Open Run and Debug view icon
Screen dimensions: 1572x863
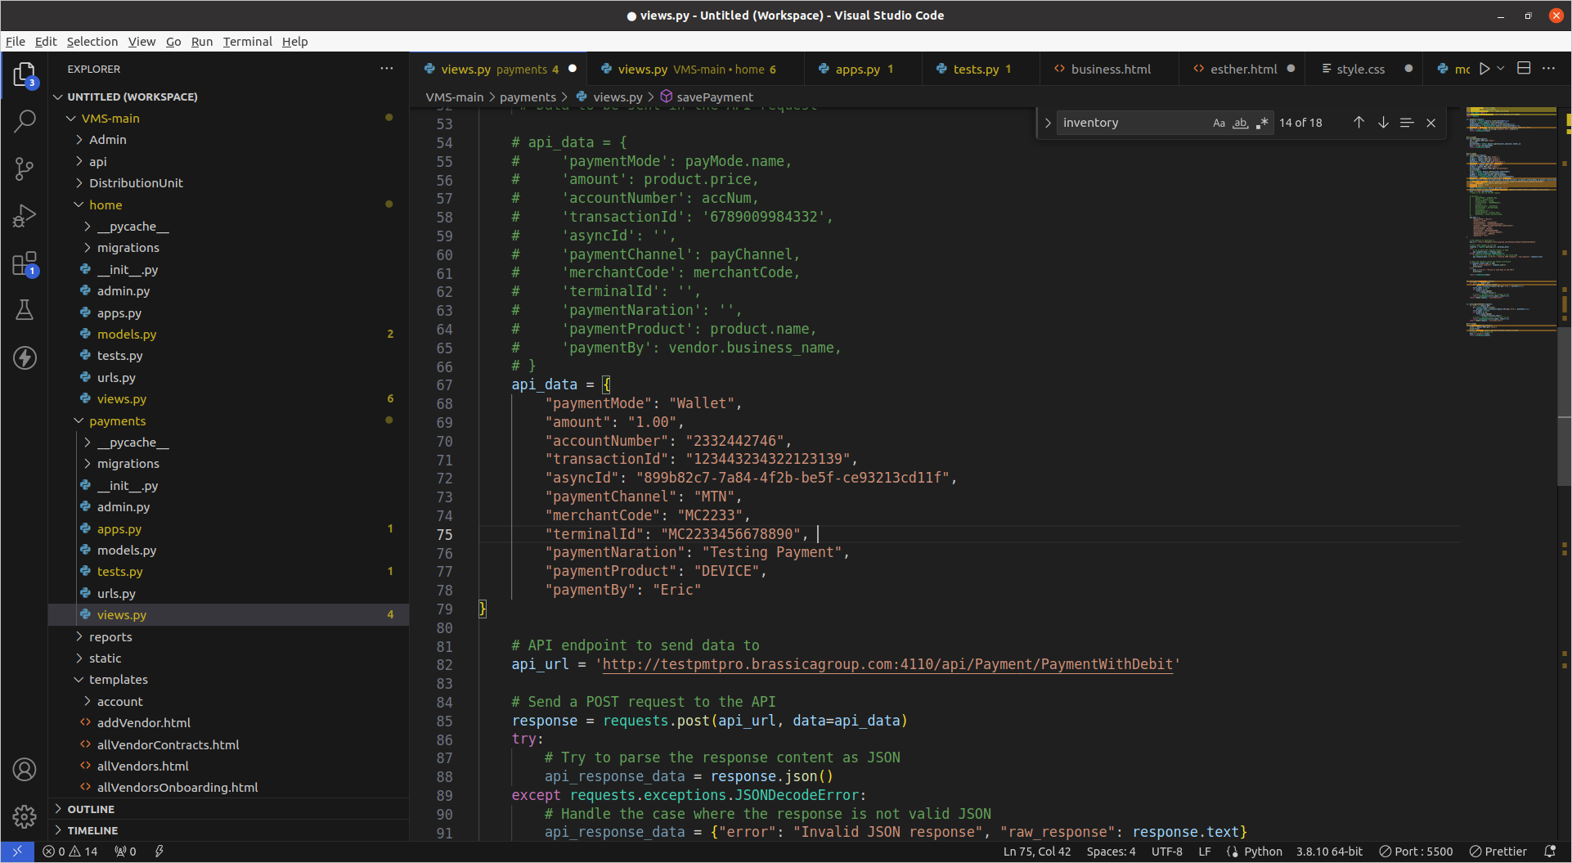pos(25,216)
